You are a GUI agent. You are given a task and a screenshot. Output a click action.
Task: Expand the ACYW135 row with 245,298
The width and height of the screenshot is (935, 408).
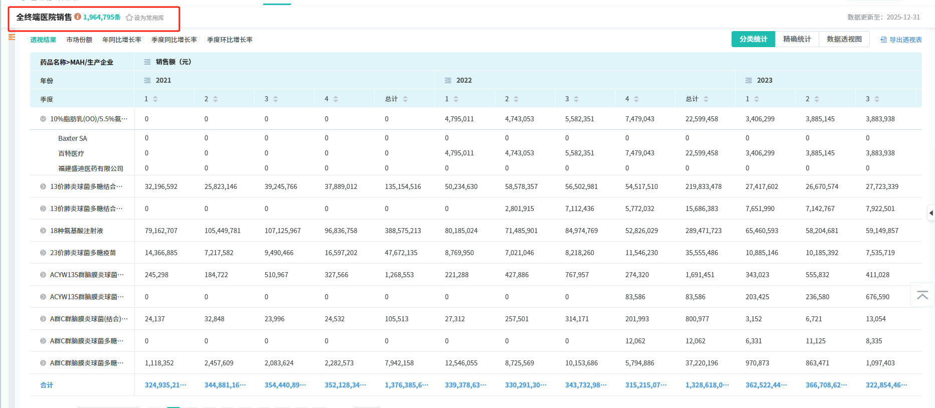[x=43, y=275]
